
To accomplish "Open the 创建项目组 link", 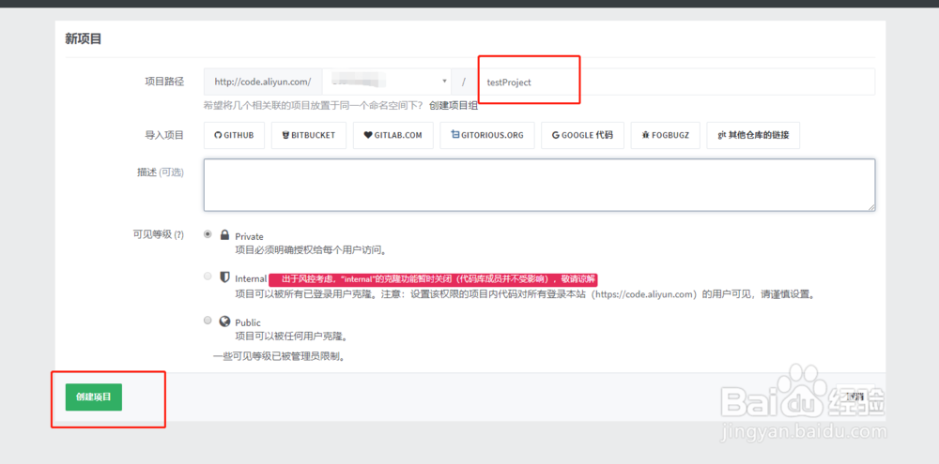I will pos(454,106).
